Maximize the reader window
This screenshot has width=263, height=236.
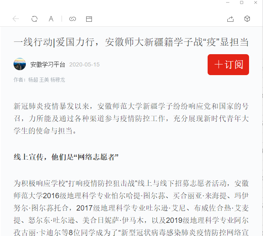242,2
